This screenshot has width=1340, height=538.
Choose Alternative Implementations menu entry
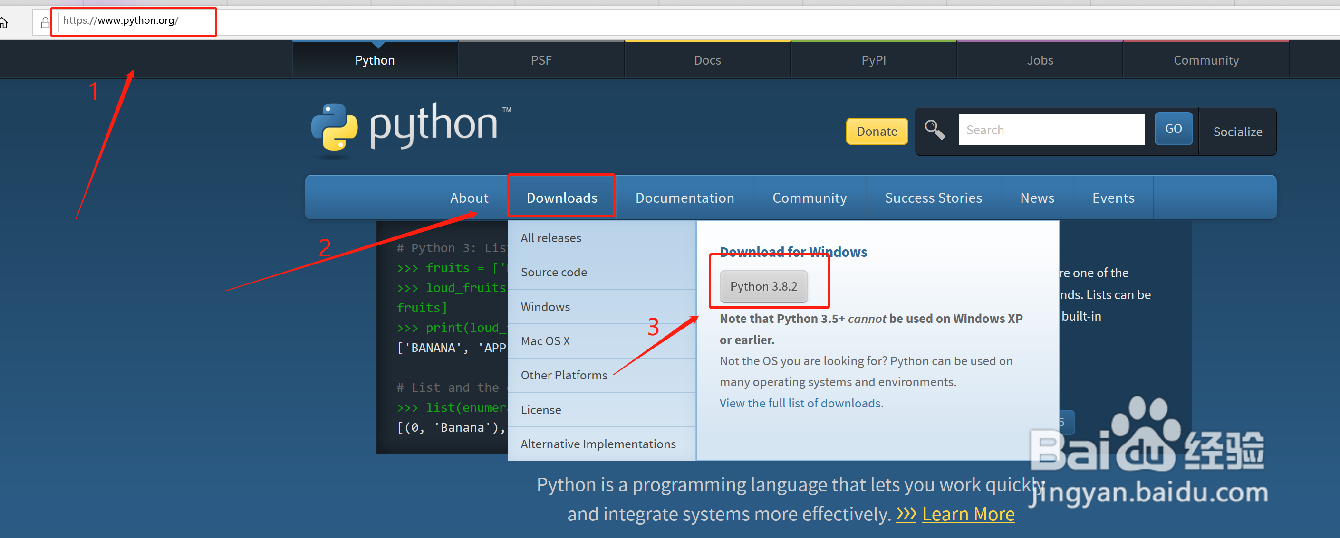click(602, 444)
